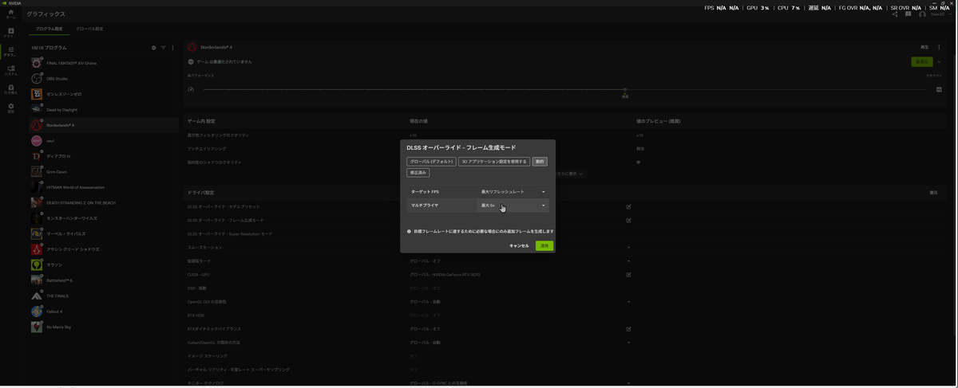Viewport: 958px width, 388px height.
Task: Click the optimization slider handle
Action: (625, 90)
